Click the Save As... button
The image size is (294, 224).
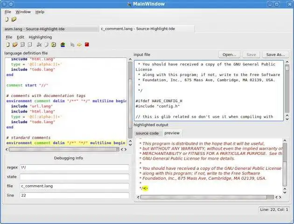click(275, 55)
